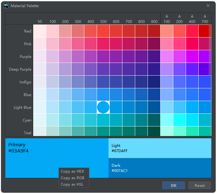
Task: Pick the Pink A200 swatch
Action: [179, 44]
